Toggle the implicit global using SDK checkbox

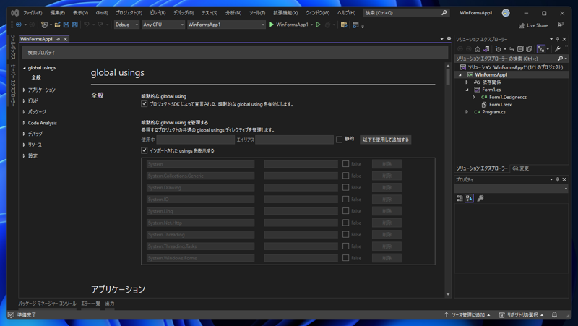point(144,104)
